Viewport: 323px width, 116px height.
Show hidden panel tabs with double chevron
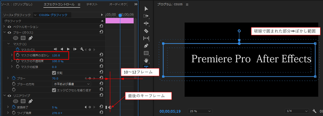pyautogui.click(x=136, y=4)
